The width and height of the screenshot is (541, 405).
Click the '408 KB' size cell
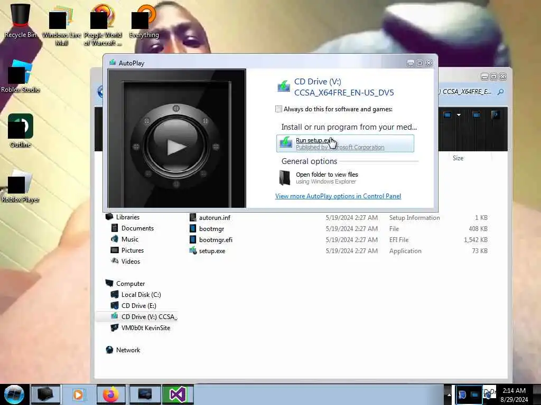click(478, 229)
